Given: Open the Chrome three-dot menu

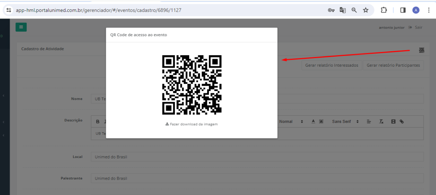Looking at the screenshot, I should 429,10.
